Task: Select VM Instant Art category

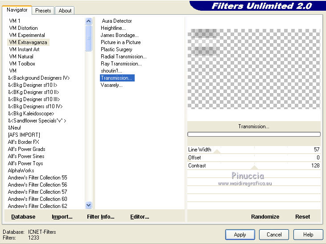Action: click(x=25, y=49)
